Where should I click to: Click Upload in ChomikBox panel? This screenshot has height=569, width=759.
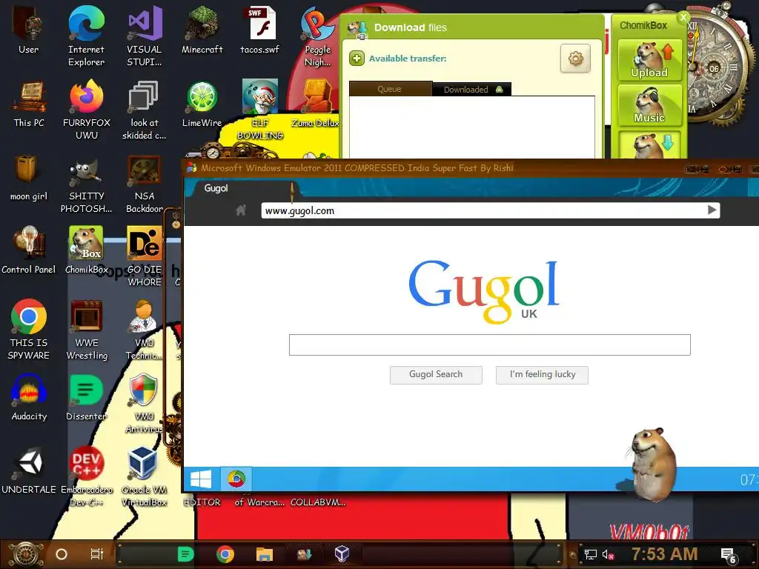tap(649, 61)
